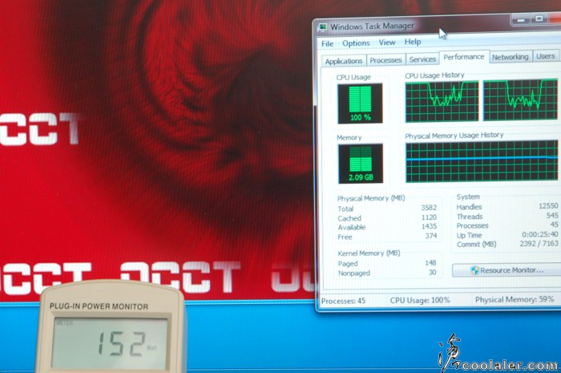Click the Free memory value 374
This screenshot has width=561, height=373.
(431, 236)
